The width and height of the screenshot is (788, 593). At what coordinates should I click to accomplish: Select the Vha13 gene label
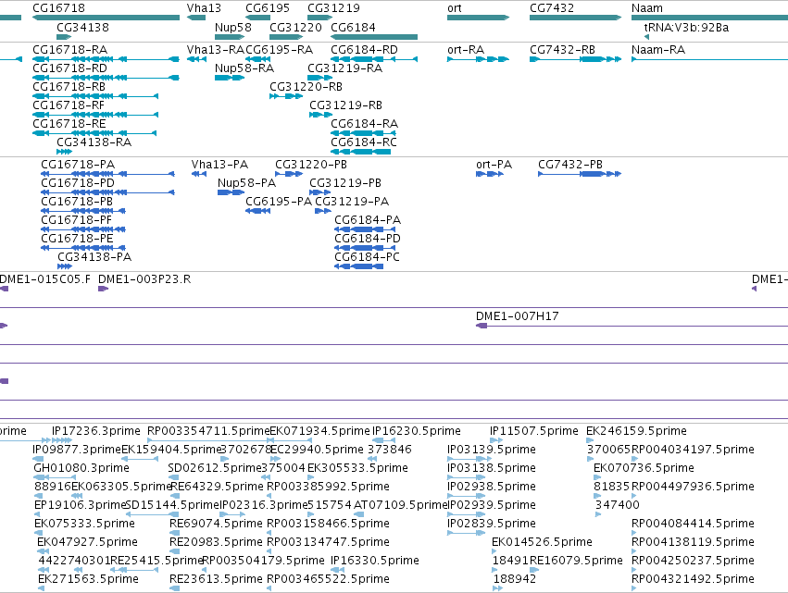(x=204, y=8)
